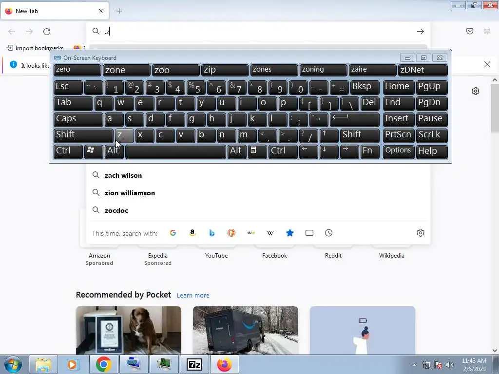Click the Enter key on On-Screen Keyboard
499x374 pixels.
click(355, 119)
